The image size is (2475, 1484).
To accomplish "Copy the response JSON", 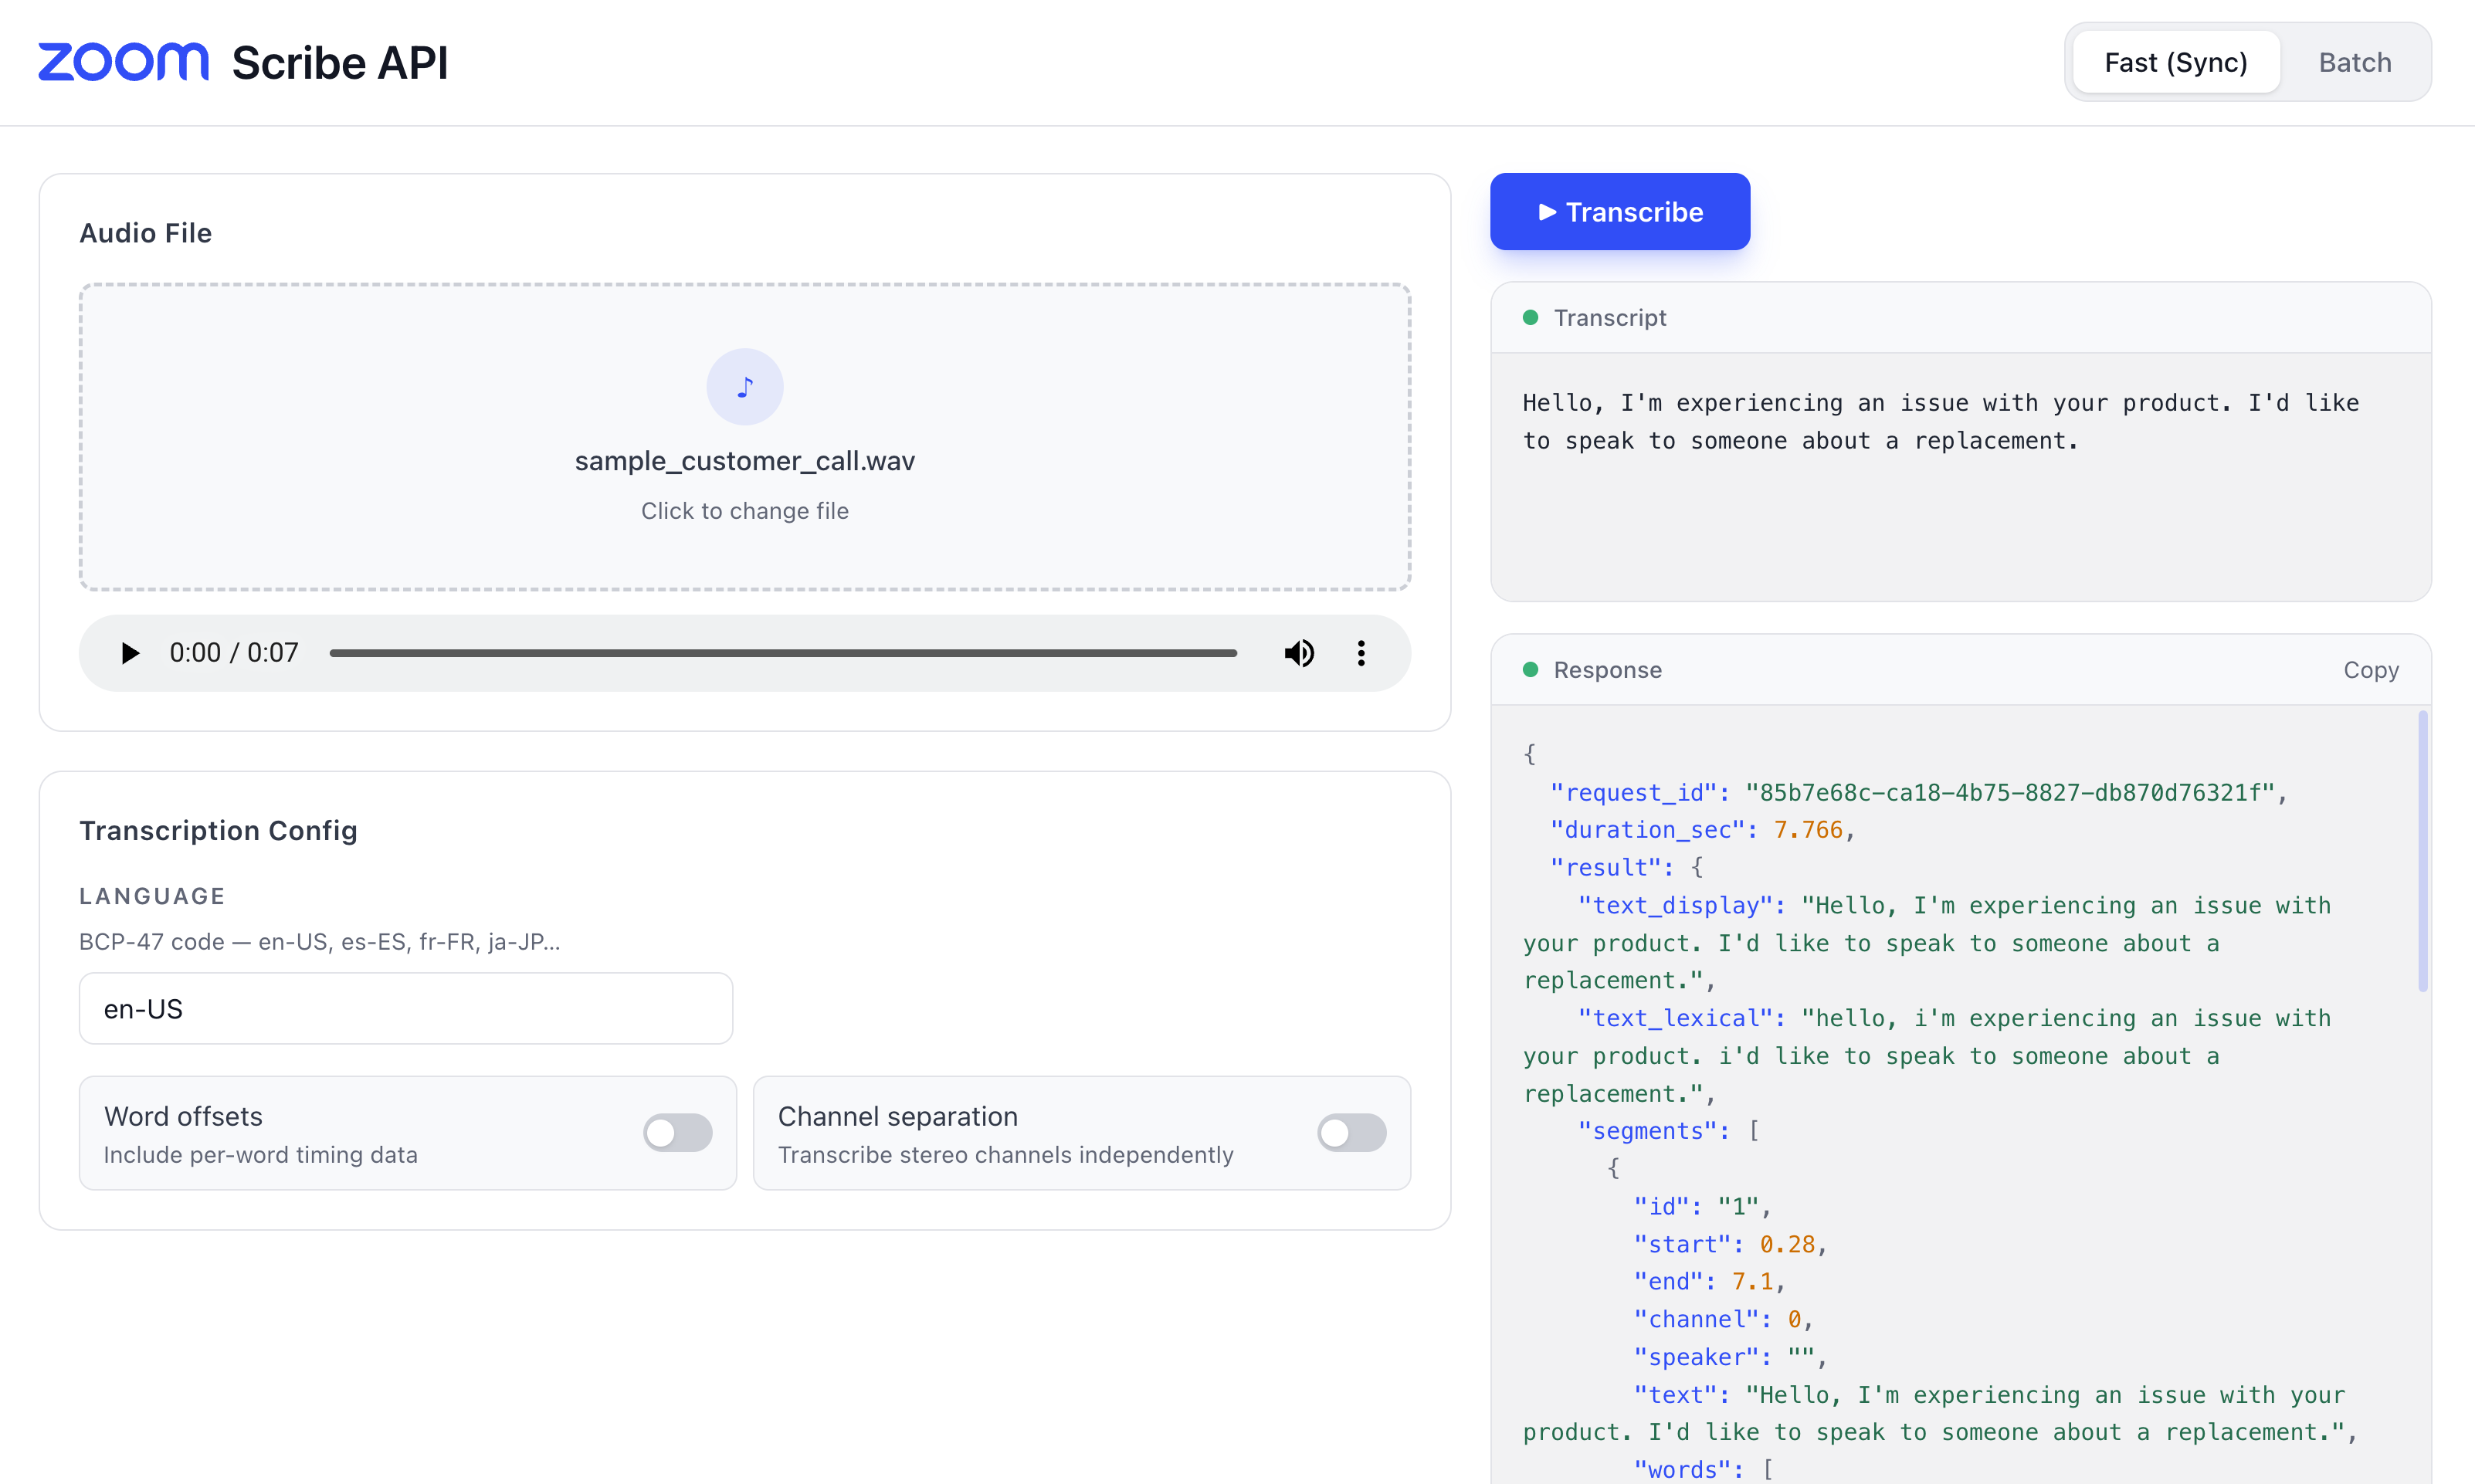I will 2371,670.
